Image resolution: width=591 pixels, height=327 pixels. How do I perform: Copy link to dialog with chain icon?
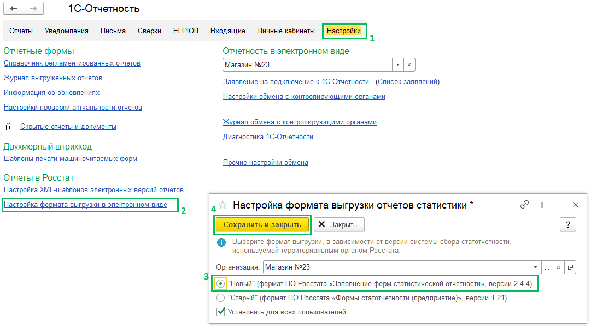(524, 205)
